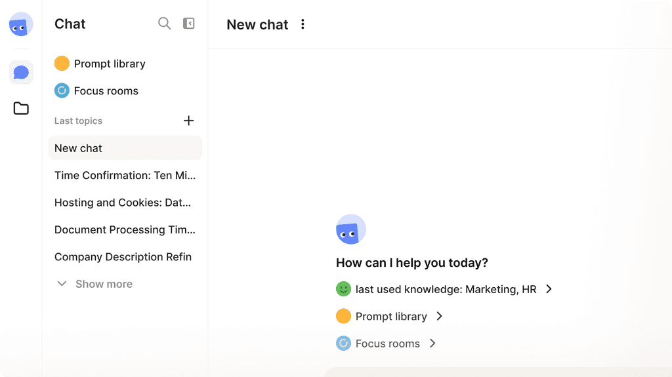Open last used knowledge: Marketing, HR
Image resolution: width=672 pixels, height=377 pixels.
tap(444, 289)
